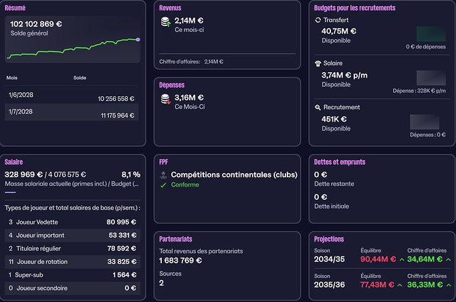
Task: Click the continental competitions logo icon
Action: point(164,175)
